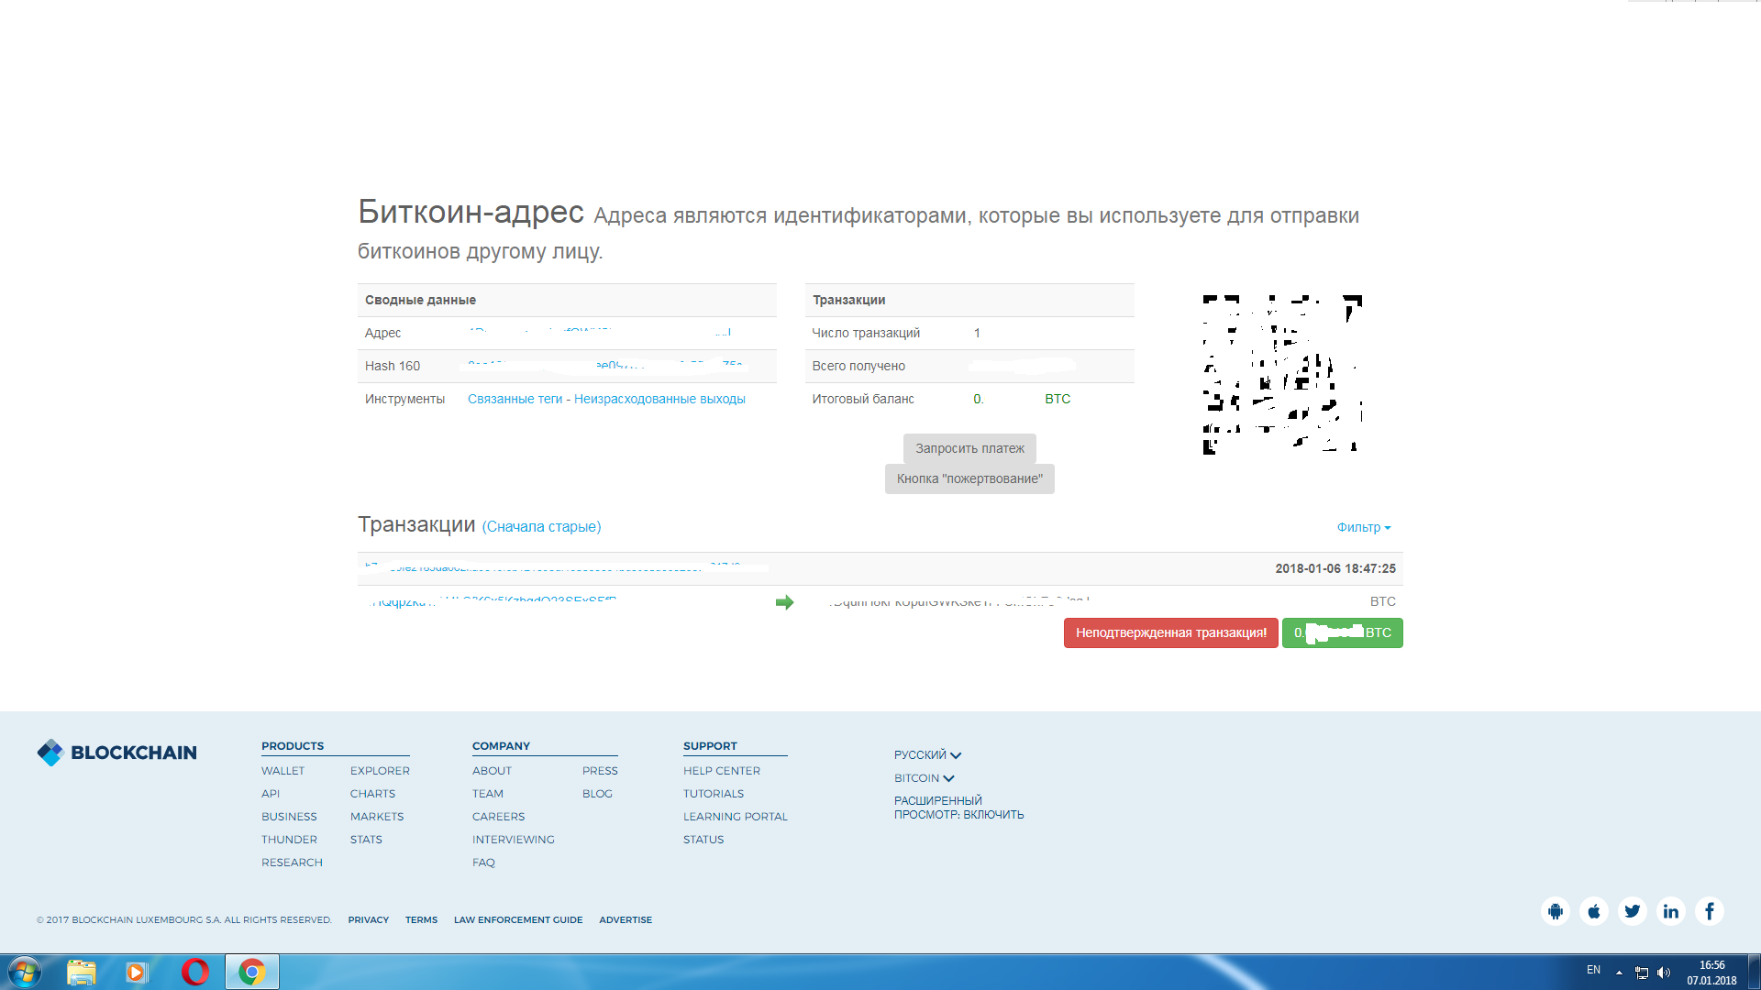Expand the Bitcoin currency dropdown
Image resolution: width=1761 pixels, height=990 pixels.
pos(924,778)
